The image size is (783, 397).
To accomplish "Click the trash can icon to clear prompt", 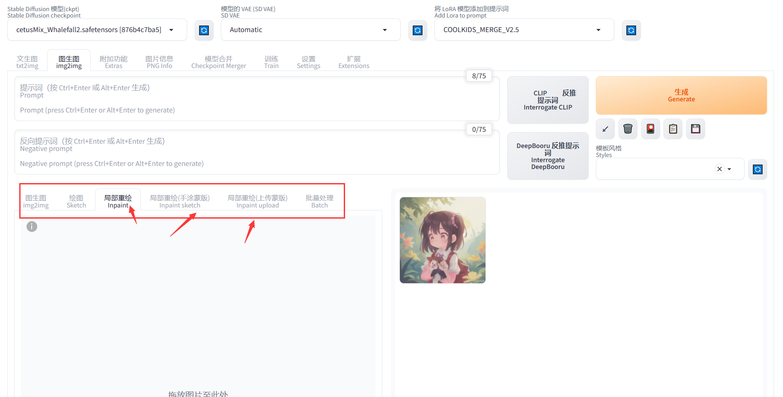I will coord(628,129).
